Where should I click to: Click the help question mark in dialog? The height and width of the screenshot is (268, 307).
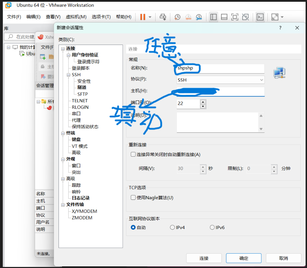pyautogui.click(x=280, y=28)
